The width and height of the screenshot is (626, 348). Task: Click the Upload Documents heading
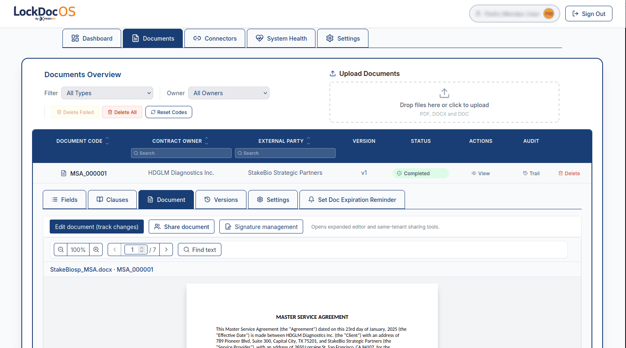click(369, 73)
